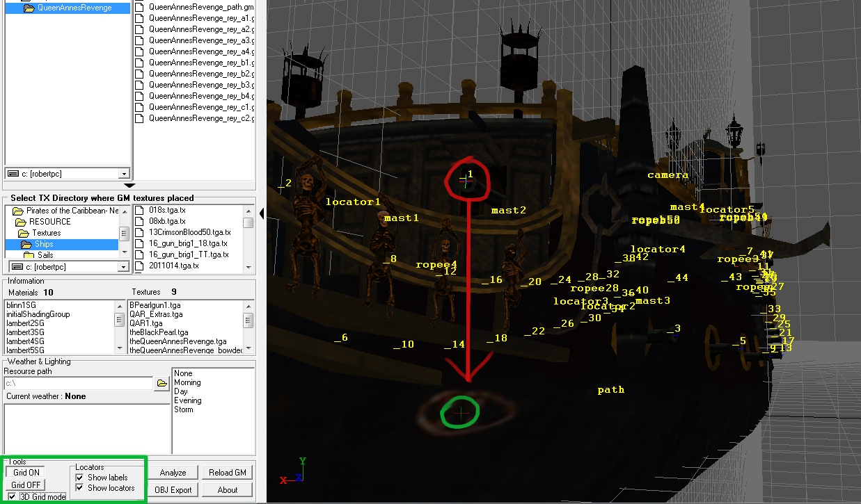Click the Grid ON button
This screenshot has height=504, width=861.
26,473
